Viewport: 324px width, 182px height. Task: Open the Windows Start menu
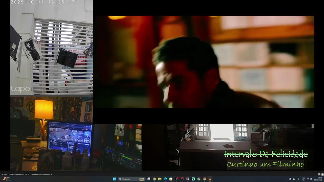(x=115, y=179)
